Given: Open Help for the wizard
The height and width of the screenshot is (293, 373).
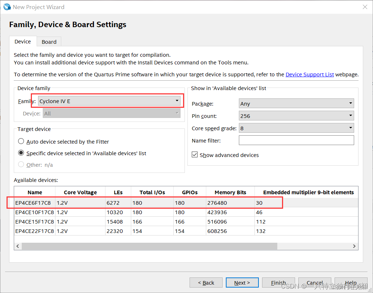Looking at the screenshot, I should (x=351, y=283).
